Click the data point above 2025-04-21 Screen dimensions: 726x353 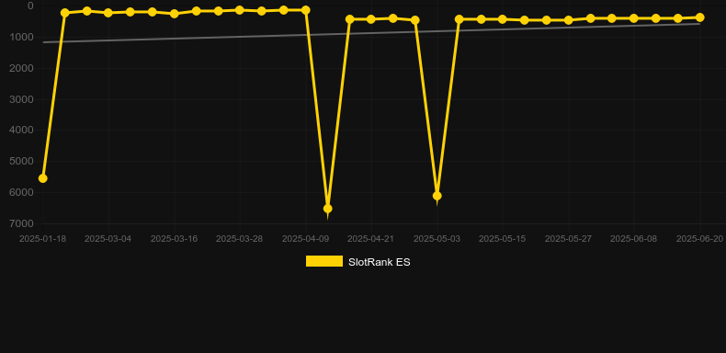pyautogui.click(x=371, y=19)
